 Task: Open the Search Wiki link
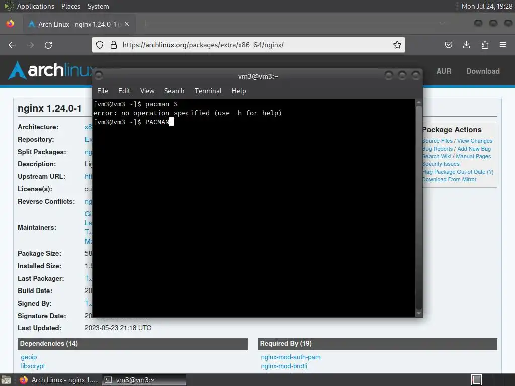click(x=437, y=157)
